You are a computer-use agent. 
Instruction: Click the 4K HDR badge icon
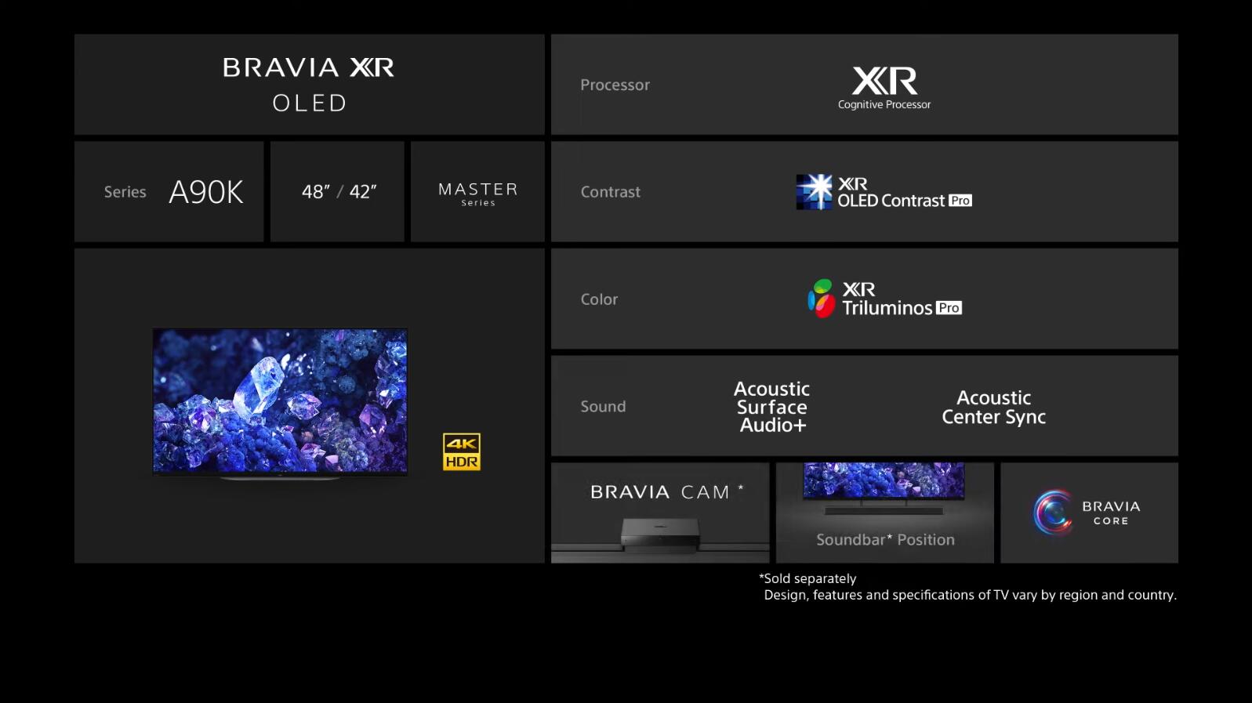point(461,452)
